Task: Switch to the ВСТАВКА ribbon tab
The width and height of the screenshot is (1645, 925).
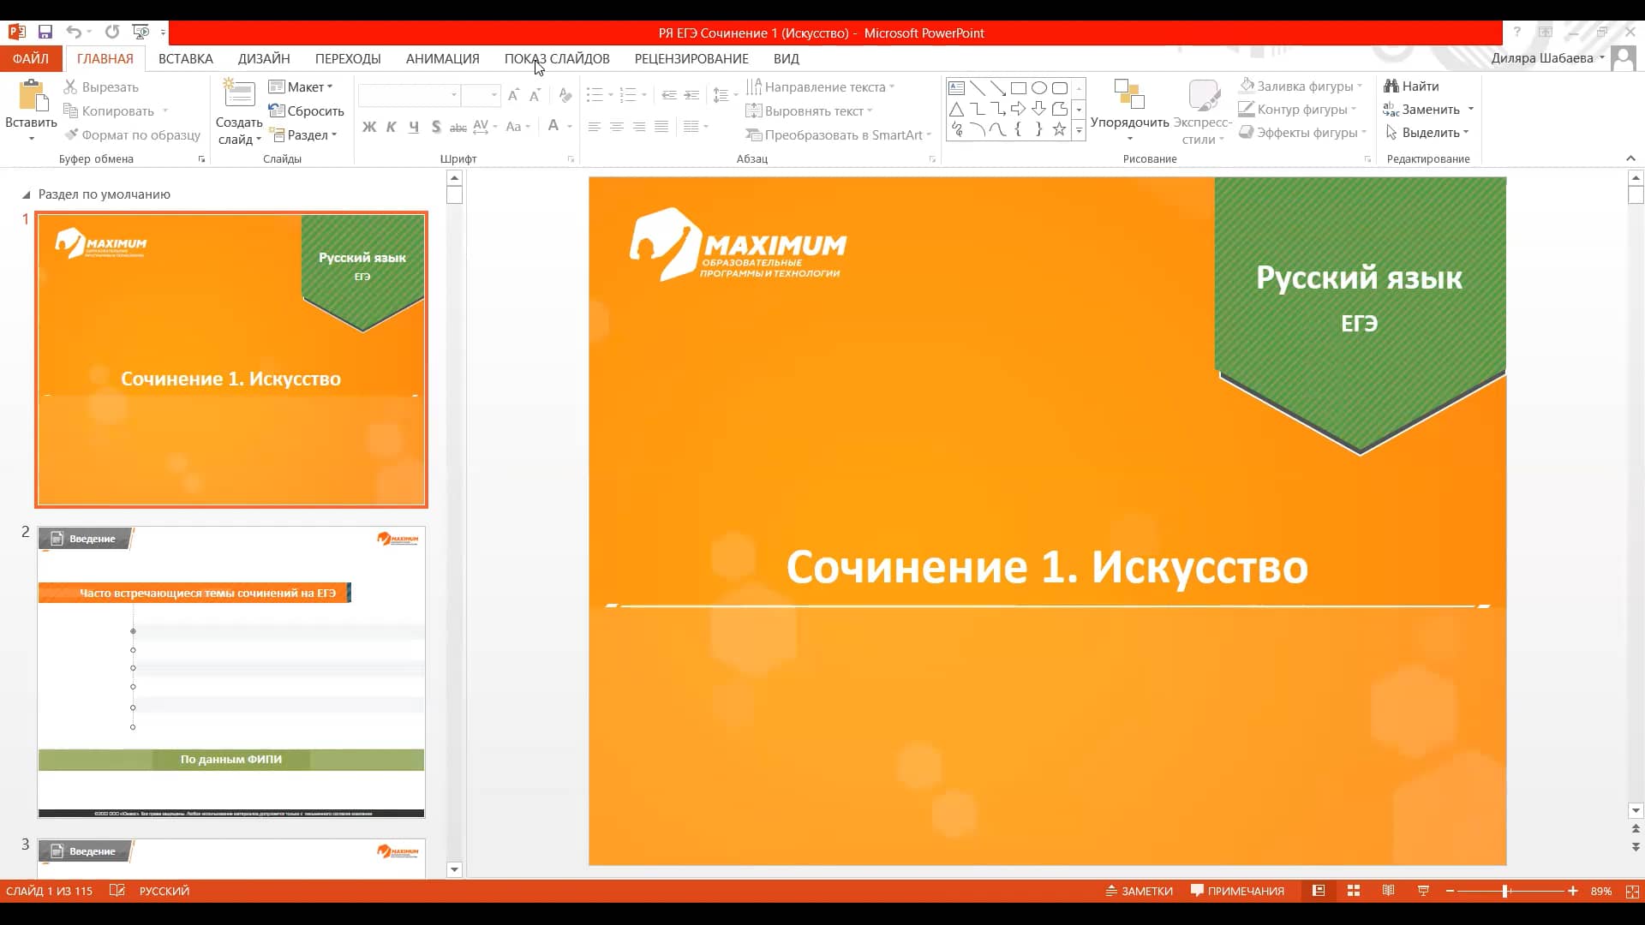Action: 185,58
